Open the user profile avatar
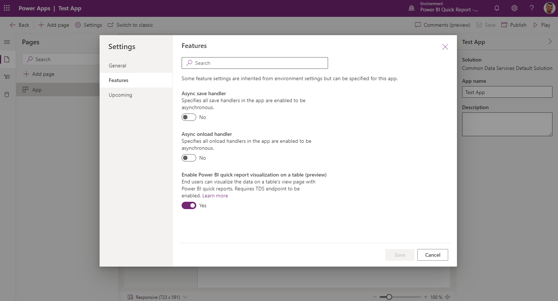 549,8
